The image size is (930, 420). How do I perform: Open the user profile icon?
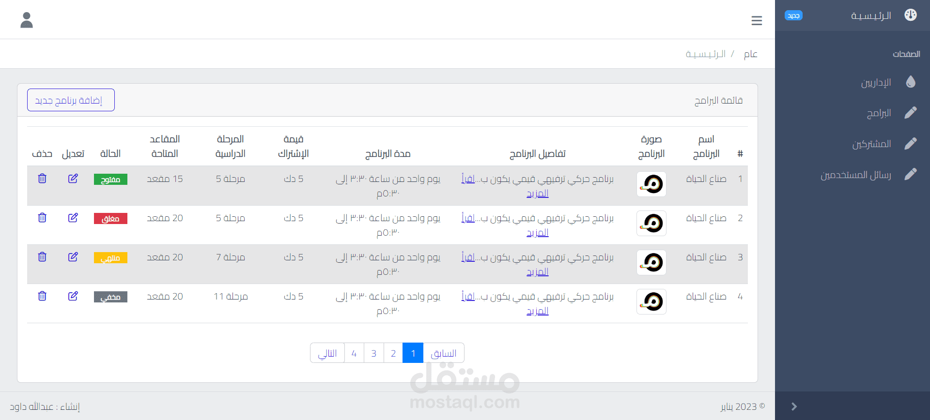point(27,20)
